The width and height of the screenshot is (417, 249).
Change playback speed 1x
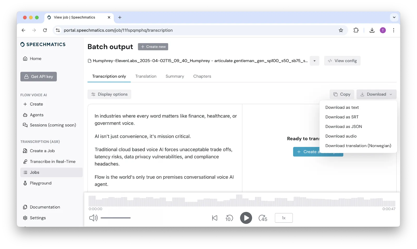coord(284,218)
